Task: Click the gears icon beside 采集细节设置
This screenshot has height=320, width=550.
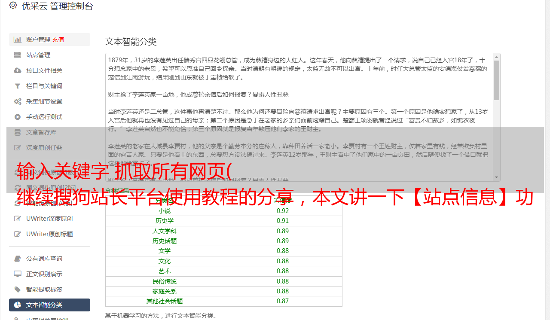Action: point(18,101)
